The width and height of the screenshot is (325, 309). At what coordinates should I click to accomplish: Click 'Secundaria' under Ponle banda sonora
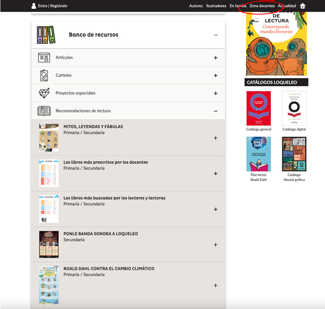point(74,240)
